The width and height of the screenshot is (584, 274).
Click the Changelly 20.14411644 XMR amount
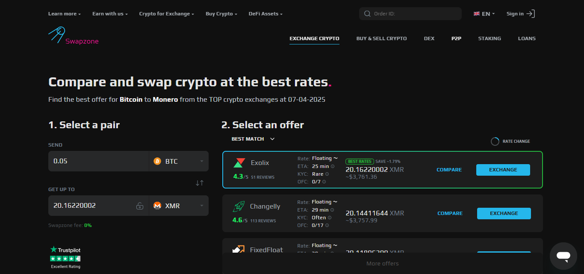[375, 213]
